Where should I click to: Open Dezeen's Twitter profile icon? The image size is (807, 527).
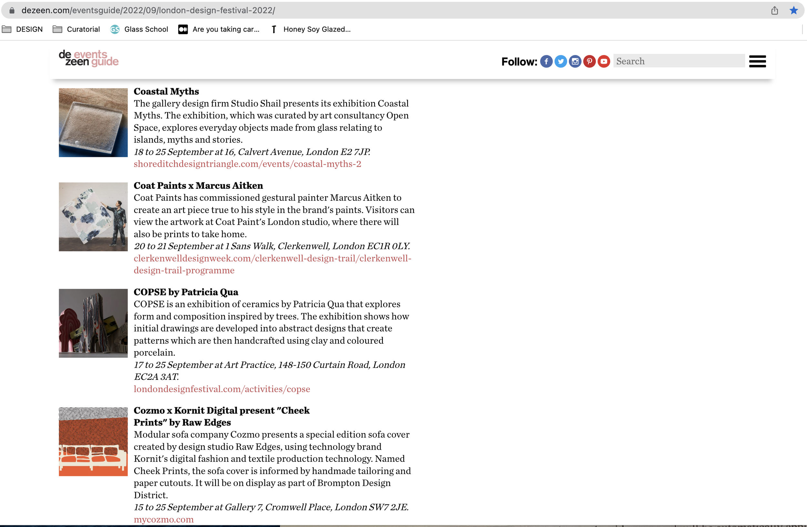coord(560,61)
